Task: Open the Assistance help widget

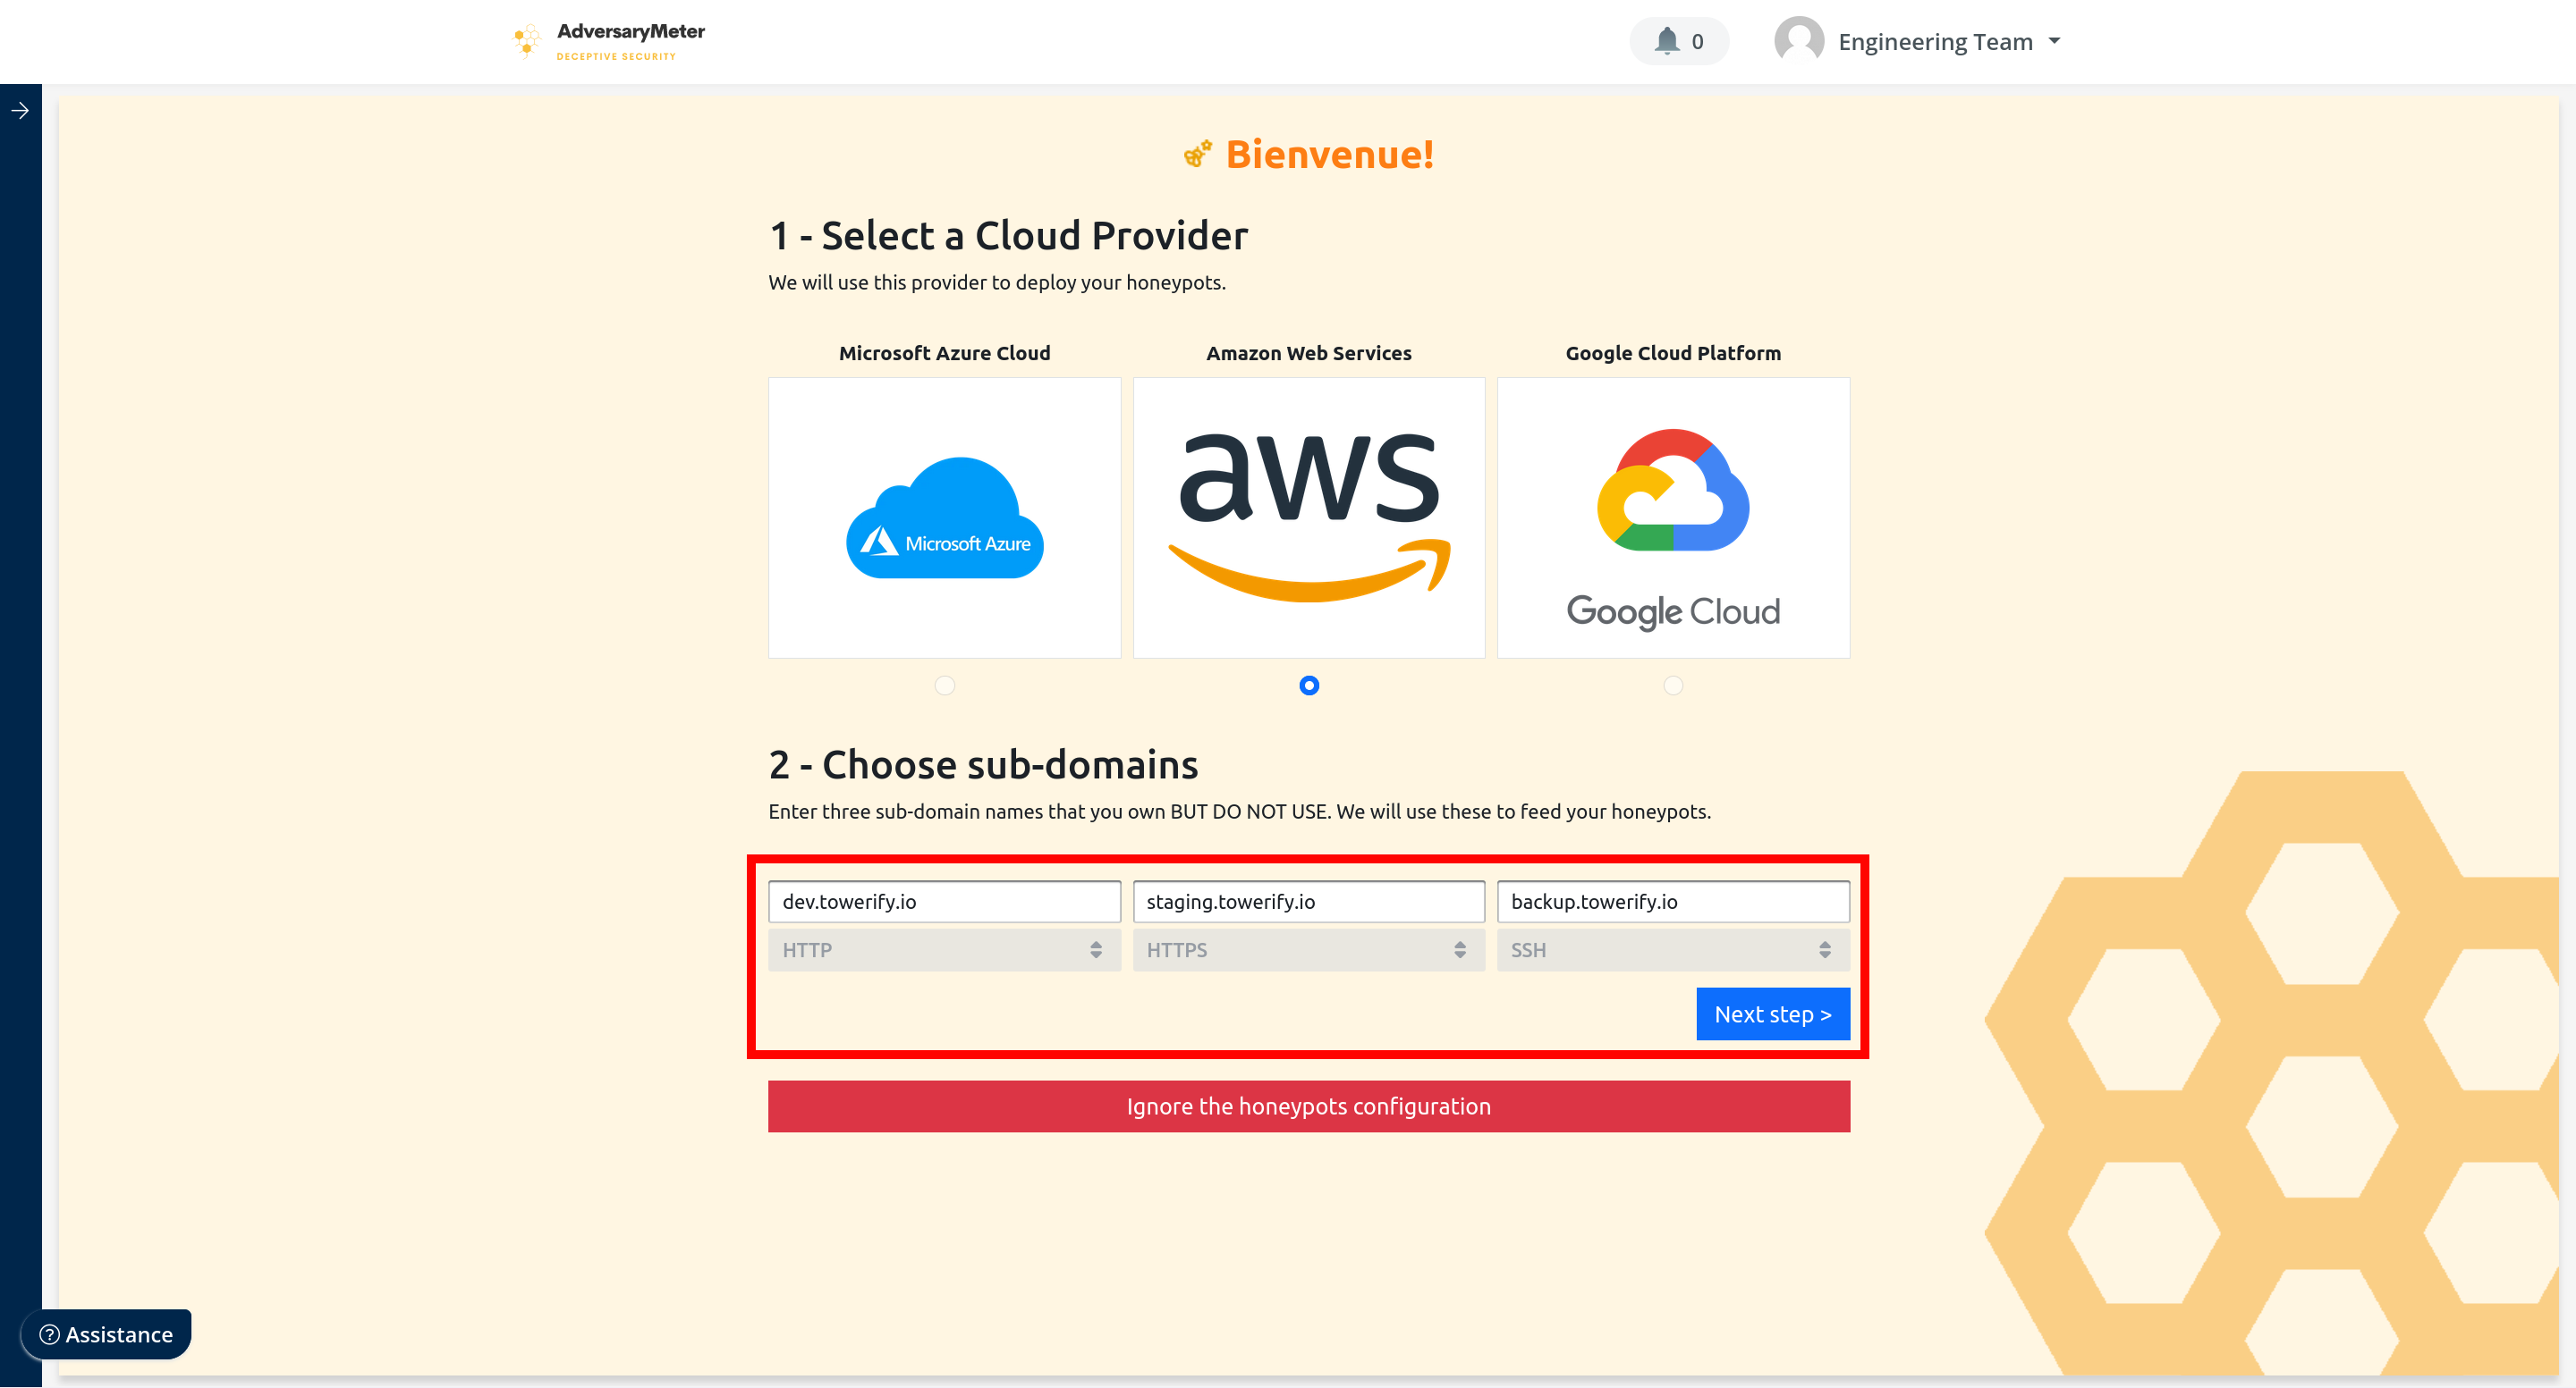Action: tap(106, 1334)
